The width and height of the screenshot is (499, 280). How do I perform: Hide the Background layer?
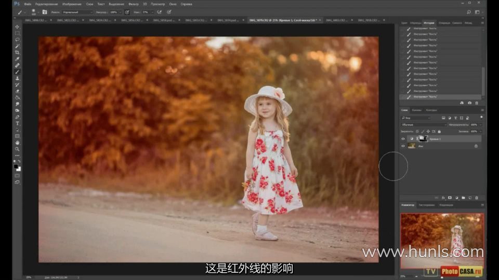[403, 146]
